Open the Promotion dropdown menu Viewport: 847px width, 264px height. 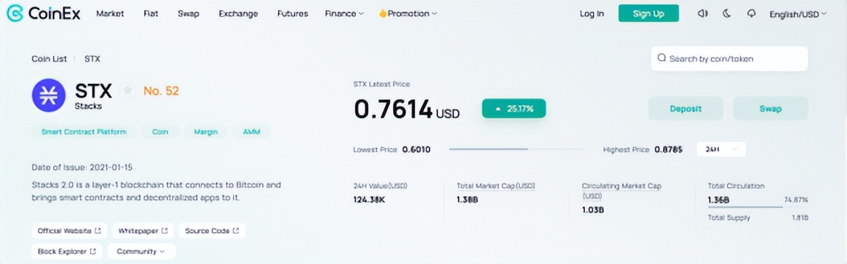(x=407, y=13)
